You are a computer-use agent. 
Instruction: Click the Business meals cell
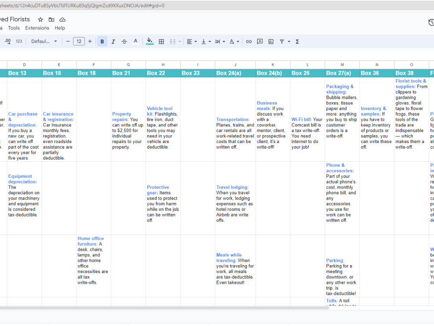coord(273,120)
